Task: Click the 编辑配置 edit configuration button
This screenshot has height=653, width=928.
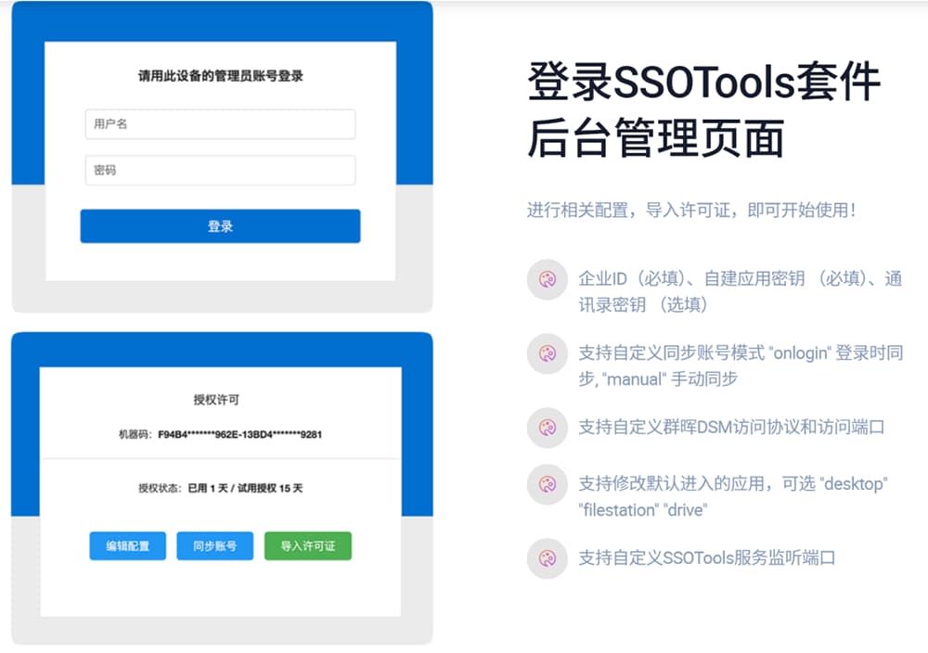Action: pyautogui.click(x=128, y=545)
